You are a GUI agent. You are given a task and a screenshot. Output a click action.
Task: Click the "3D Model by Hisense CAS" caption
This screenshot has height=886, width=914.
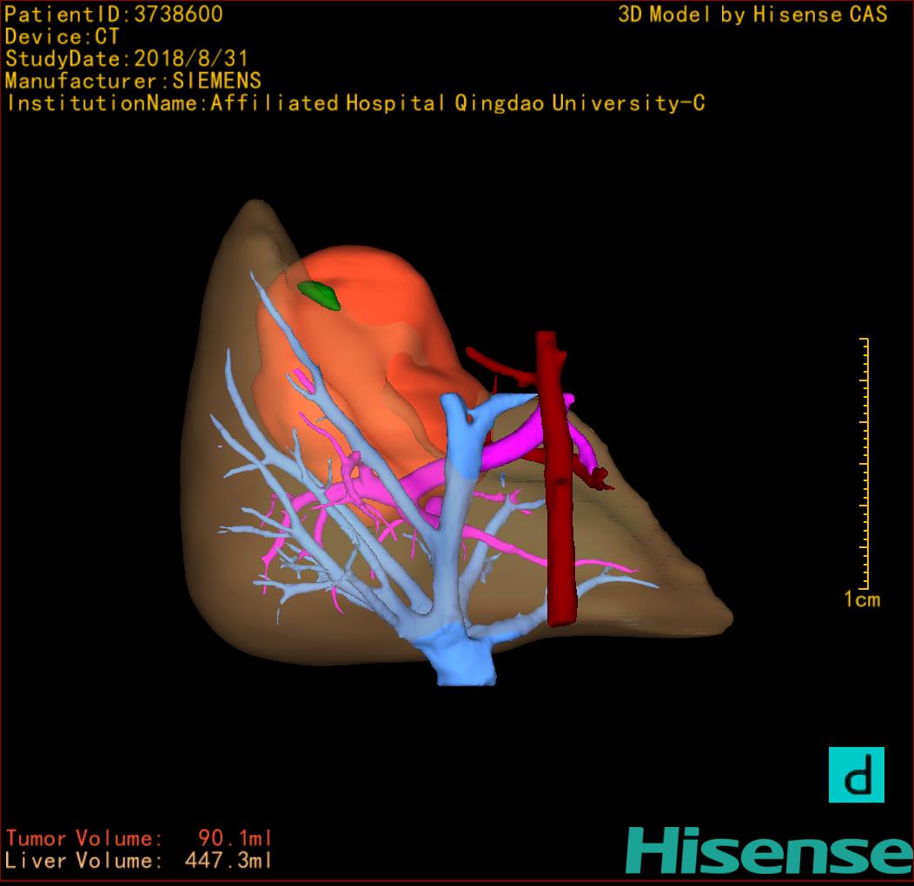tap(752, 15)
